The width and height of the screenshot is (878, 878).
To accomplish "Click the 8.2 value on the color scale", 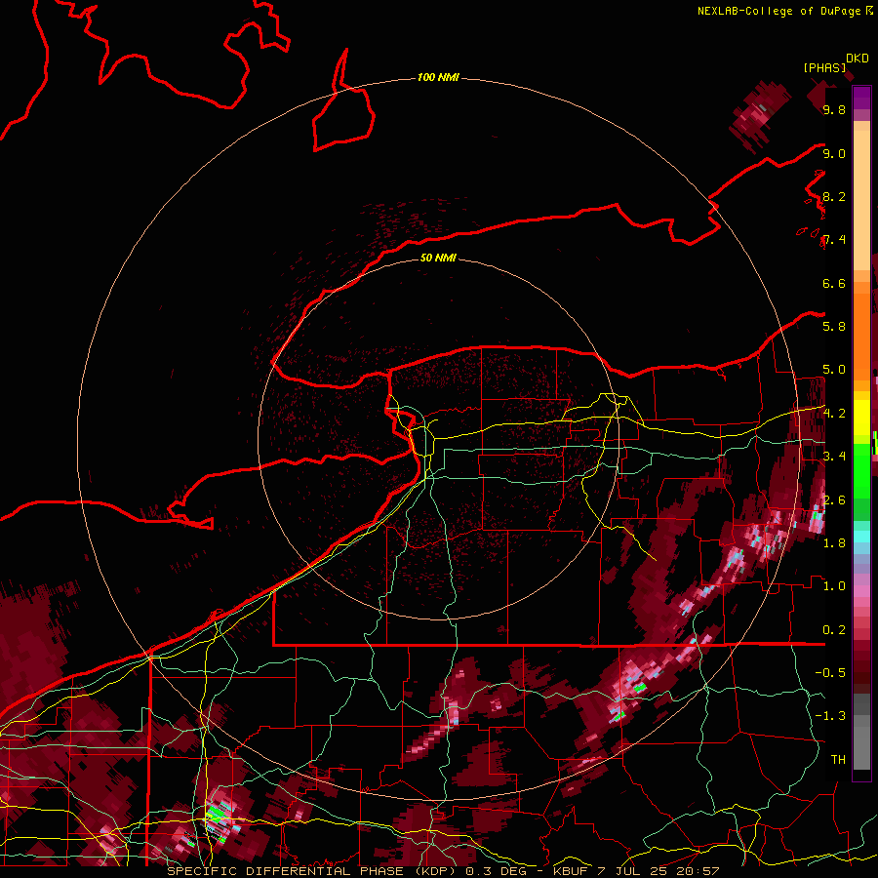I will 834,196.
